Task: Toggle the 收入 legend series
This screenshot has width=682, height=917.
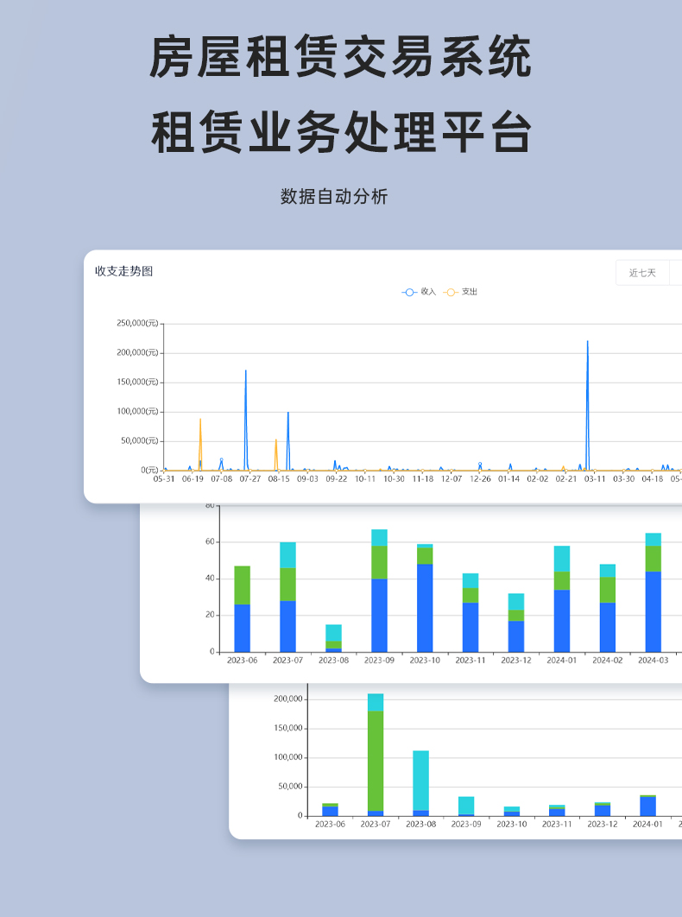Action: click(x=420, y=292)
